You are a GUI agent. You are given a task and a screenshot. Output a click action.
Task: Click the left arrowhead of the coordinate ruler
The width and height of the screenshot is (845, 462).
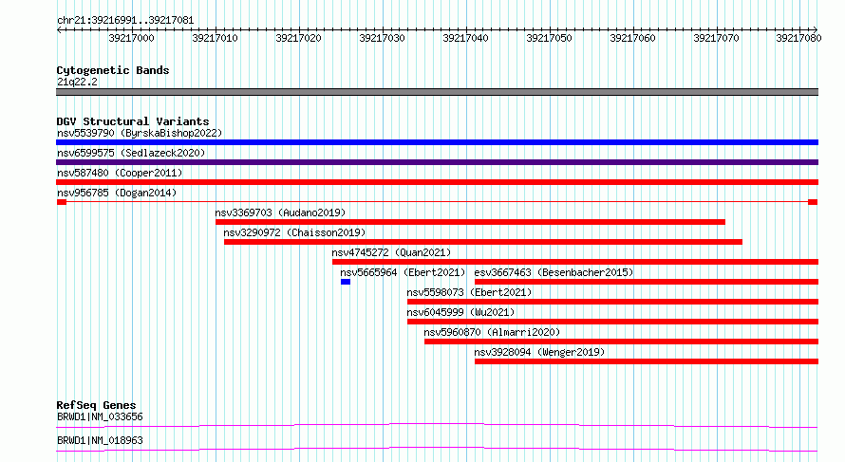pyautogui.click(x=59, y=29)
